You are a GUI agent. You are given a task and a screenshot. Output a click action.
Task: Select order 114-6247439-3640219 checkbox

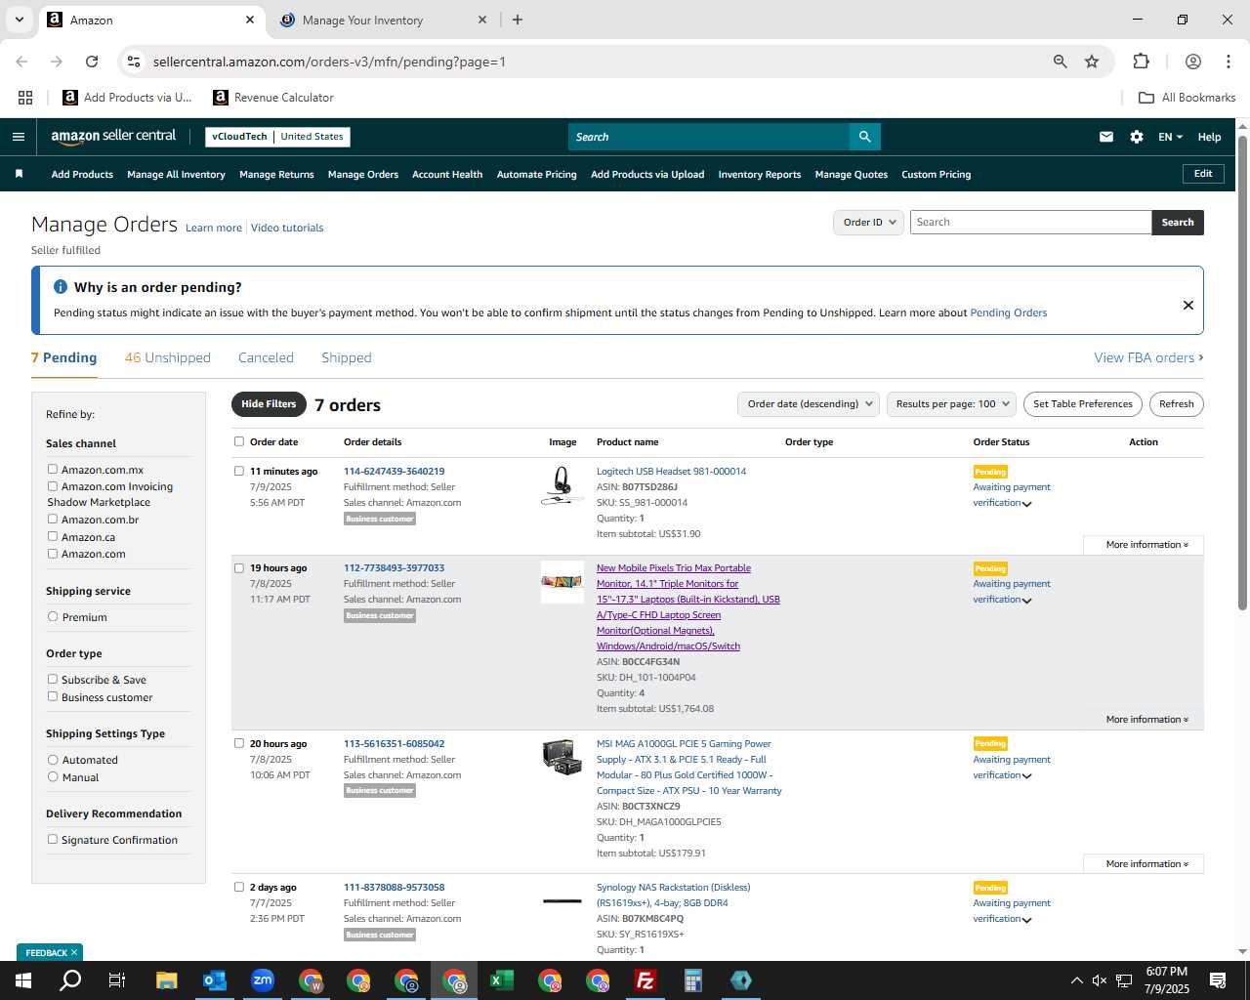[239, 471]
